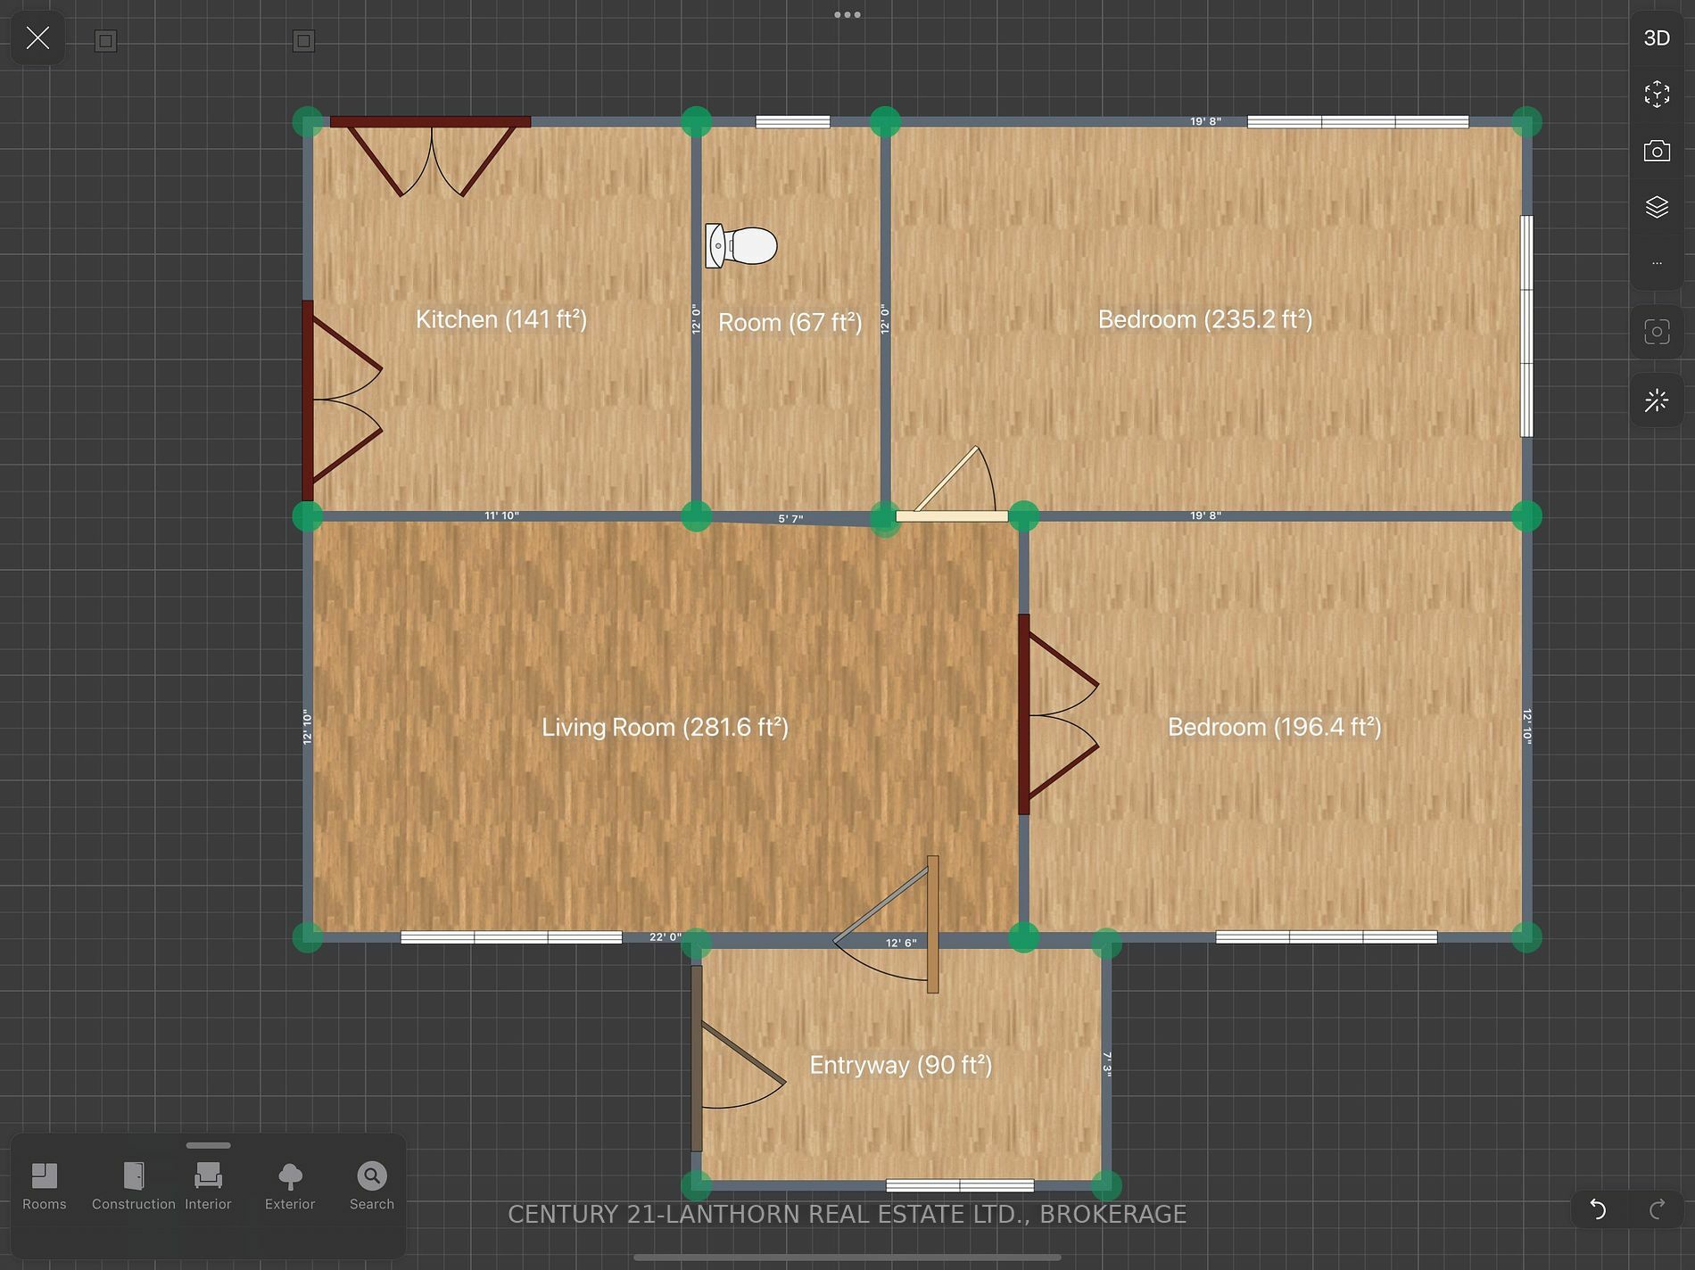Image resolution: width=1695 pixels, height=1270 pixels.
Task: Select the Entryway (90 ft²) room
Action: coord(900,1065)
